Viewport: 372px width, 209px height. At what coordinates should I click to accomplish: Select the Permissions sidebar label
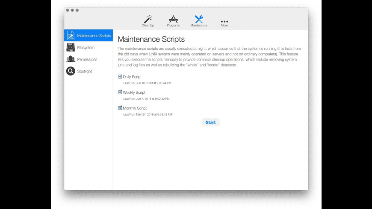(87, 59)
